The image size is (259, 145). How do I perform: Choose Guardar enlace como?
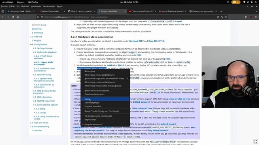point(105,94)
